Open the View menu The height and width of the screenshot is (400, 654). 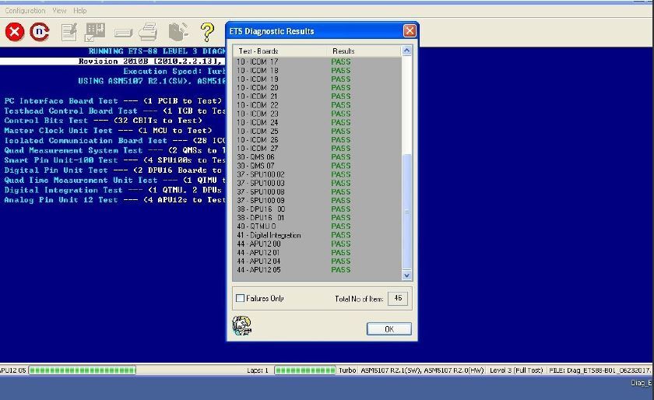[59, 11]
